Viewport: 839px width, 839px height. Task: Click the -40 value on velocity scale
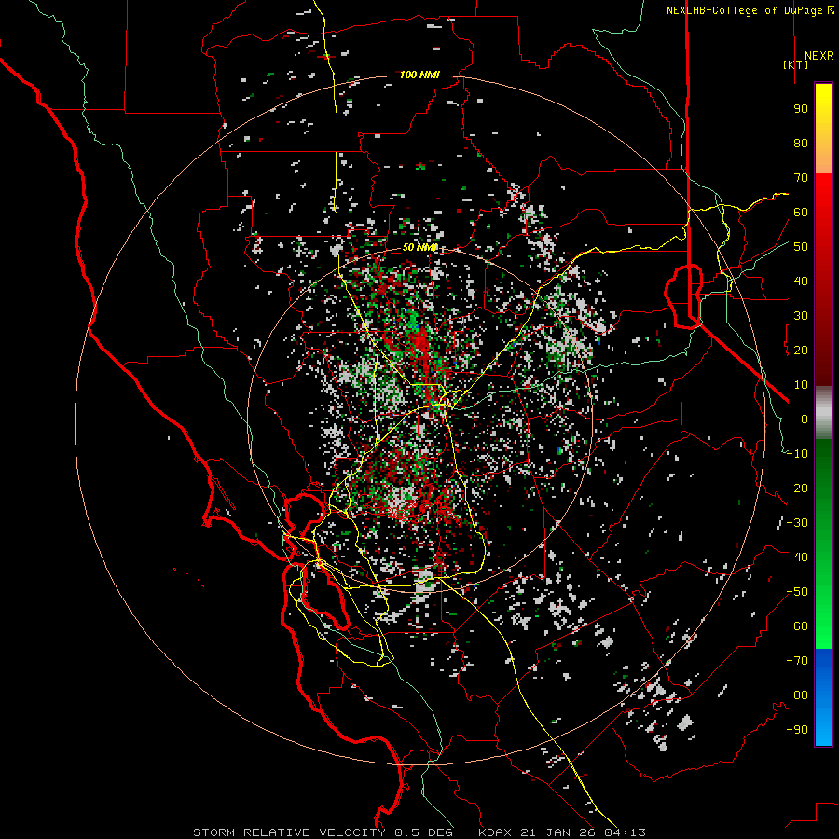coord(797,557)
